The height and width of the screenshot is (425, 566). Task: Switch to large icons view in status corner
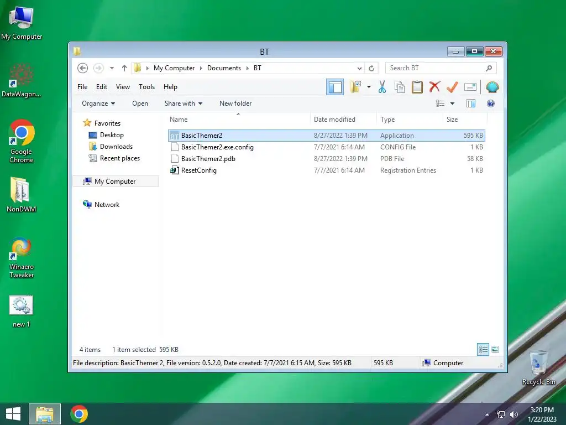click(495, 349)
